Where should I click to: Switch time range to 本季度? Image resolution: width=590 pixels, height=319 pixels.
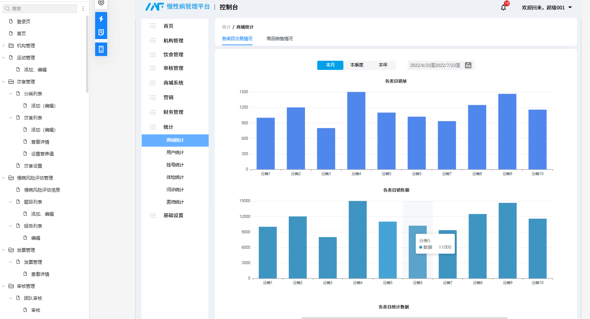(356, 65)
